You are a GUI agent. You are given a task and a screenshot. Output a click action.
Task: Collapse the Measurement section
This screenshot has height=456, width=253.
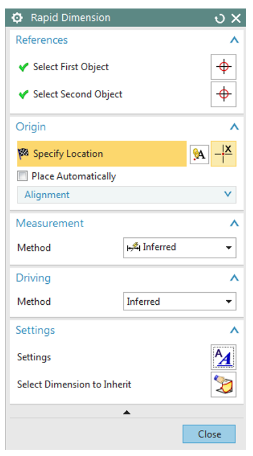click(234, 223)
